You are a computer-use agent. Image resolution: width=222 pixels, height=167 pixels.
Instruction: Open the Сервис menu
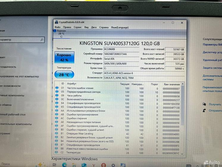click(x=78, y=27)
